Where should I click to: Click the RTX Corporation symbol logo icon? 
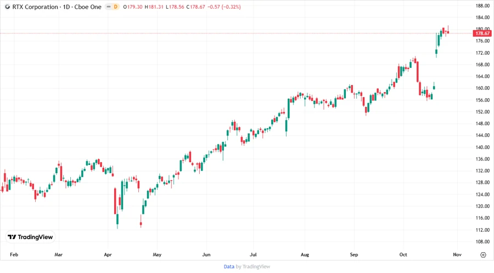(x=7, y=7)
